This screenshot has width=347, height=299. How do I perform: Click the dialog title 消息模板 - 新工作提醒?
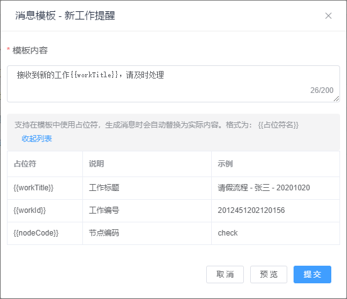point(65,16)
